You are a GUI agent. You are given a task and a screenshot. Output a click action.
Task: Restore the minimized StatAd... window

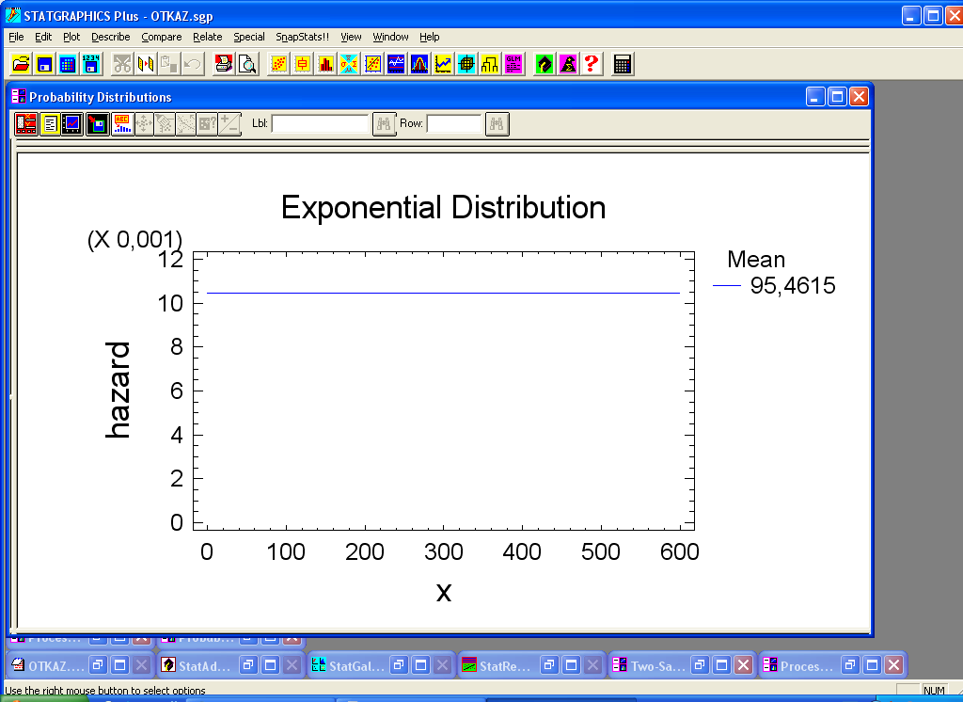coord(248,665)
